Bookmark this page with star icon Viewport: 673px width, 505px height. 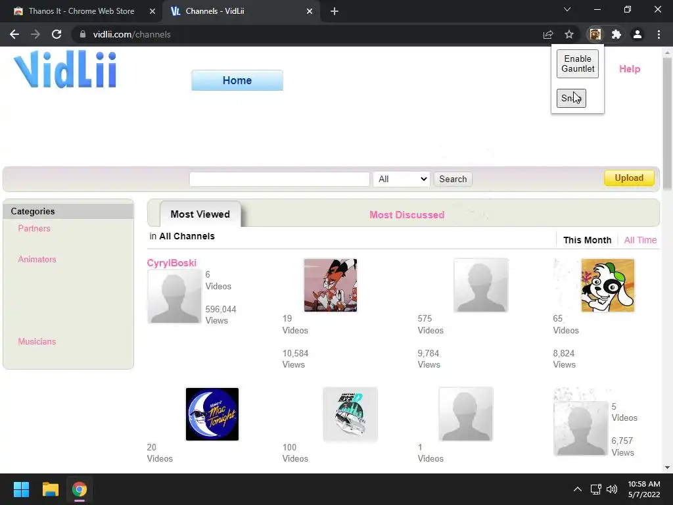point(569,34)
